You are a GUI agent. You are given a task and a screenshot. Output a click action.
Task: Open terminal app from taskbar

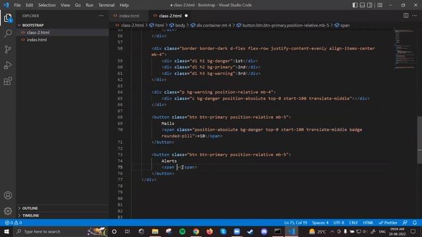click(278, 231)
